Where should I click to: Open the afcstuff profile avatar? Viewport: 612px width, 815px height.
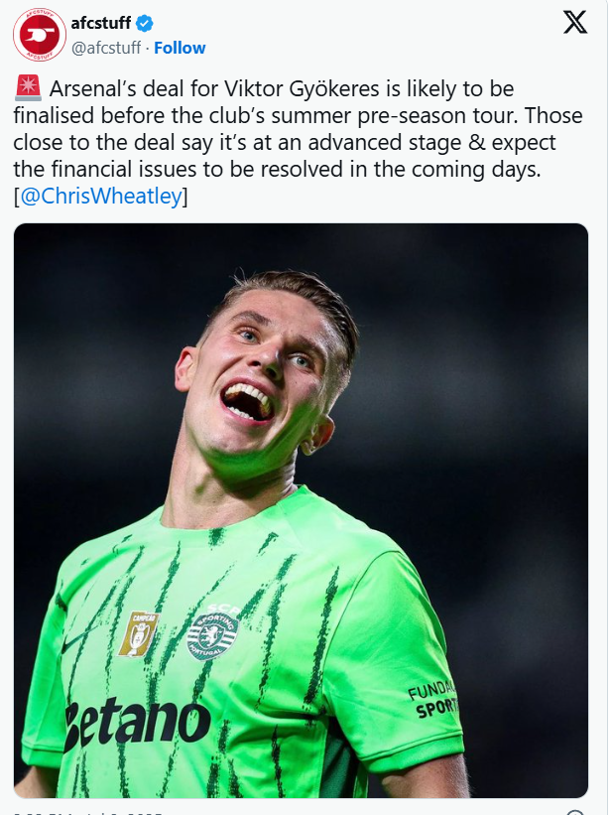coord(40,35)
